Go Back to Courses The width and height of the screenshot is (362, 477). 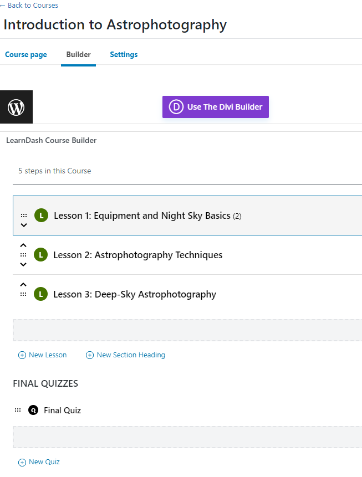pyautogui.click(x=29, y=5)
